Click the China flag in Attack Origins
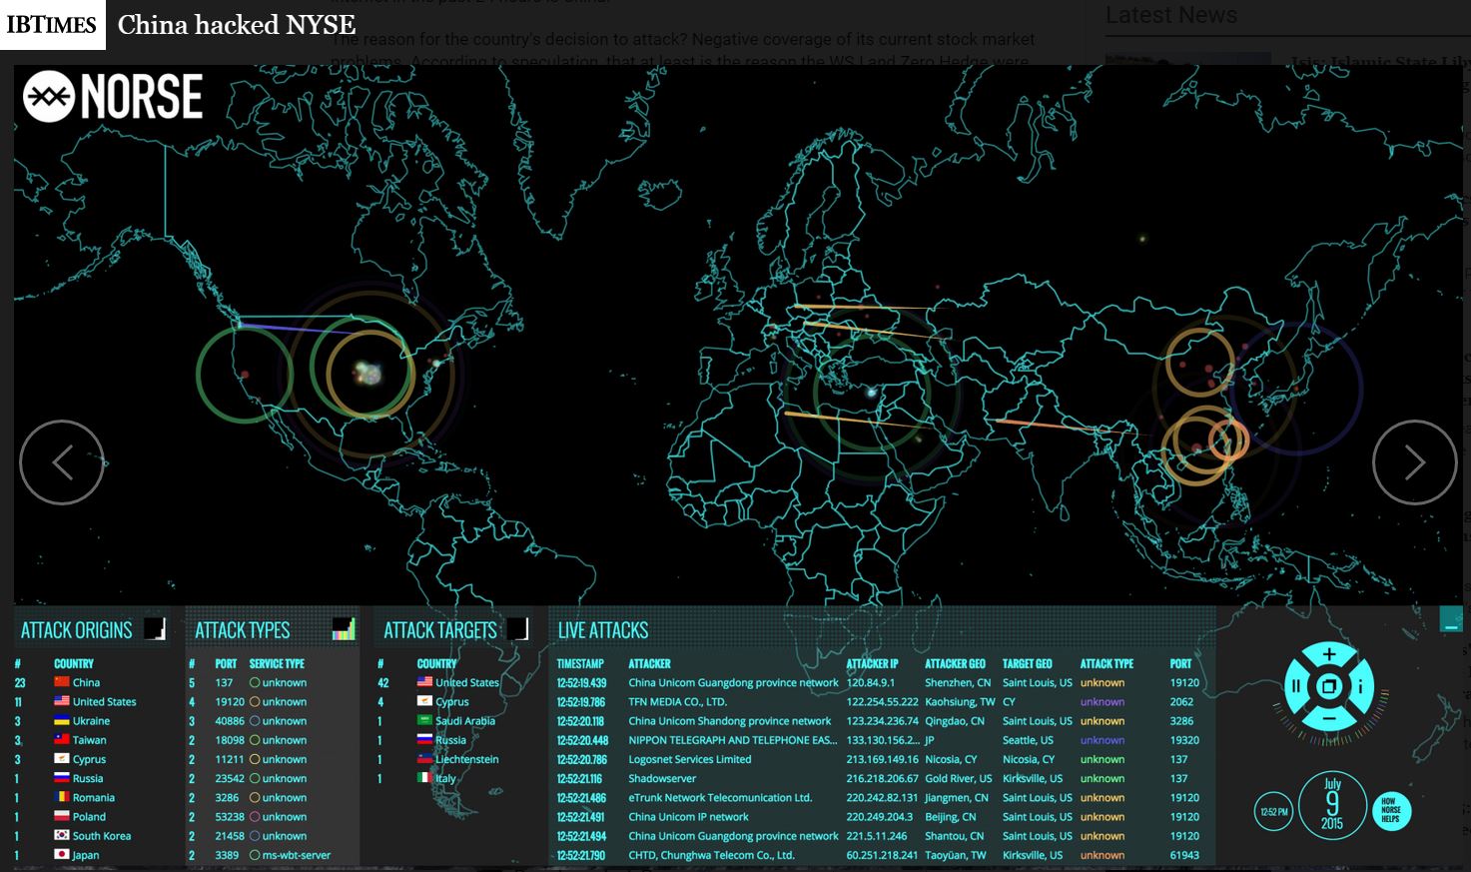The width and height of the screenshot is (1471, 872). 62,682
